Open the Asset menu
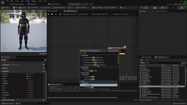 click(17, 1)
